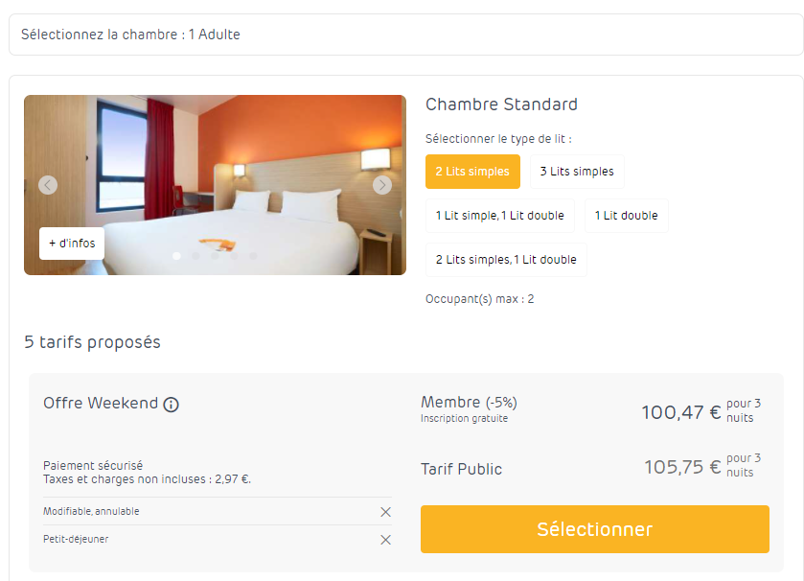The image size is (804, 581).
Task: Select the Tarif Public rate row
Action: pyautogui.click(x=594, y=468)
